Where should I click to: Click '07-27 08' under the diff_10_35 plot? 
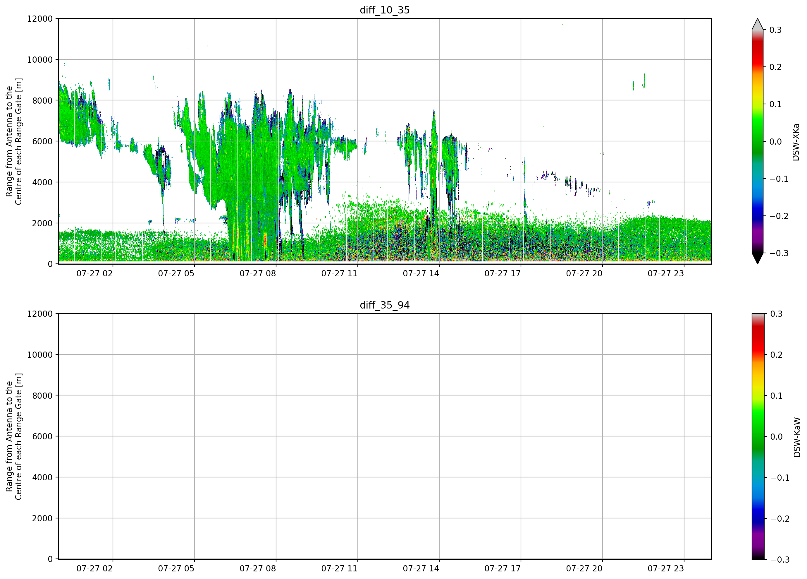[x=258, y=273]
